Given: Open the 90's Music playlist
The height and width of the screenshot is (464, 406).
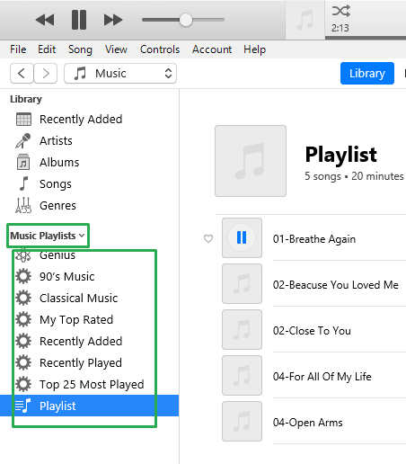Looking at the screenshot, I should 67,277.
